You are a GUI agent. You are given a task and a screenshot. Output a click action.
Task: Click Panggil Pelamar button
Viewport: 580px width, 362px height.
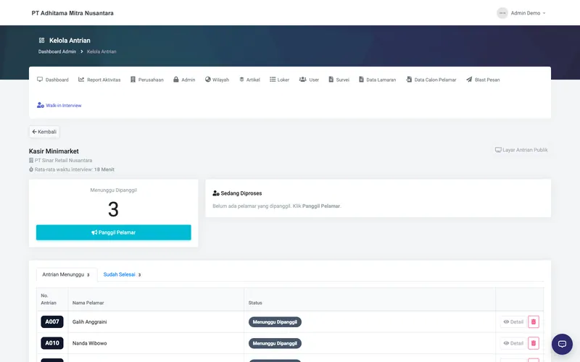click(x=114, y=232)
